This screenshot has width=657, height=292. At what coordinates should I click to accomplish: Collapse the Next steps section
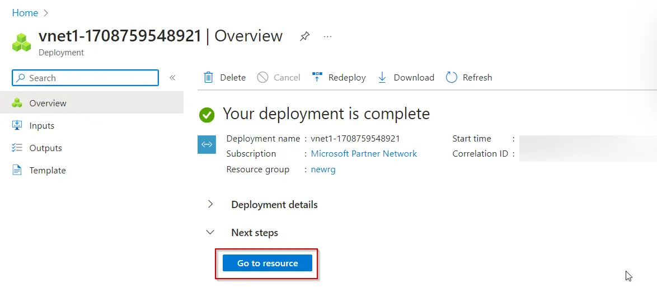click(210, 232)
